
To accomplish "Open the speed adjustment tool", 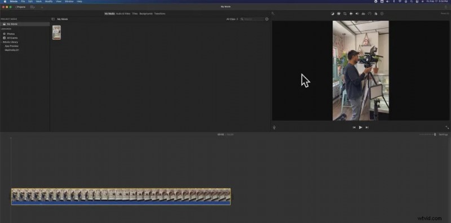I will point(370,14).
